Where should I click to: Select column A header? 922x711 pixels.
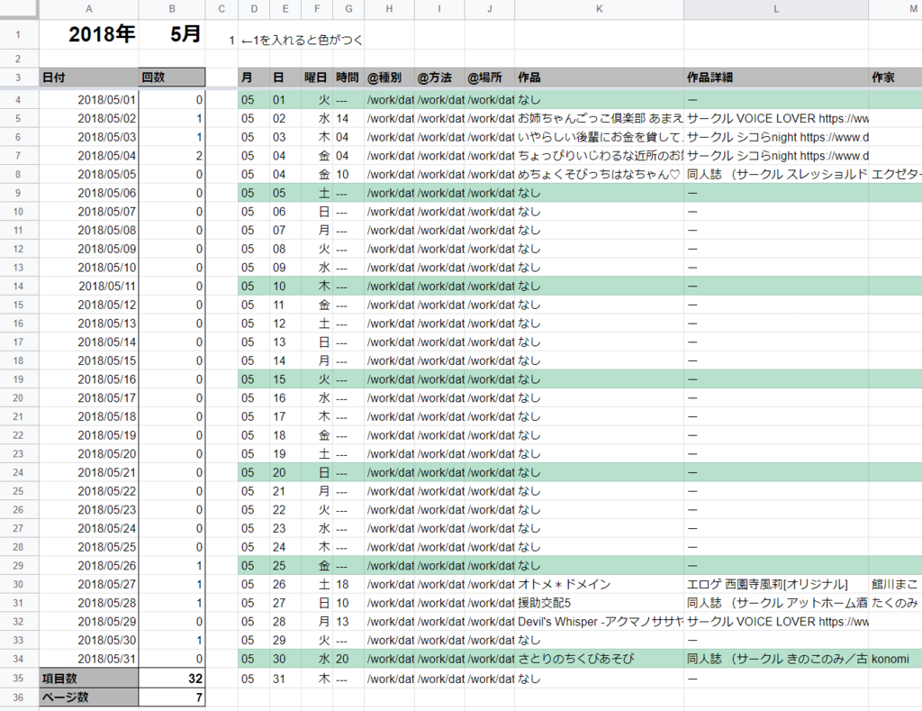pyautogui.click(x=89, y=9)
